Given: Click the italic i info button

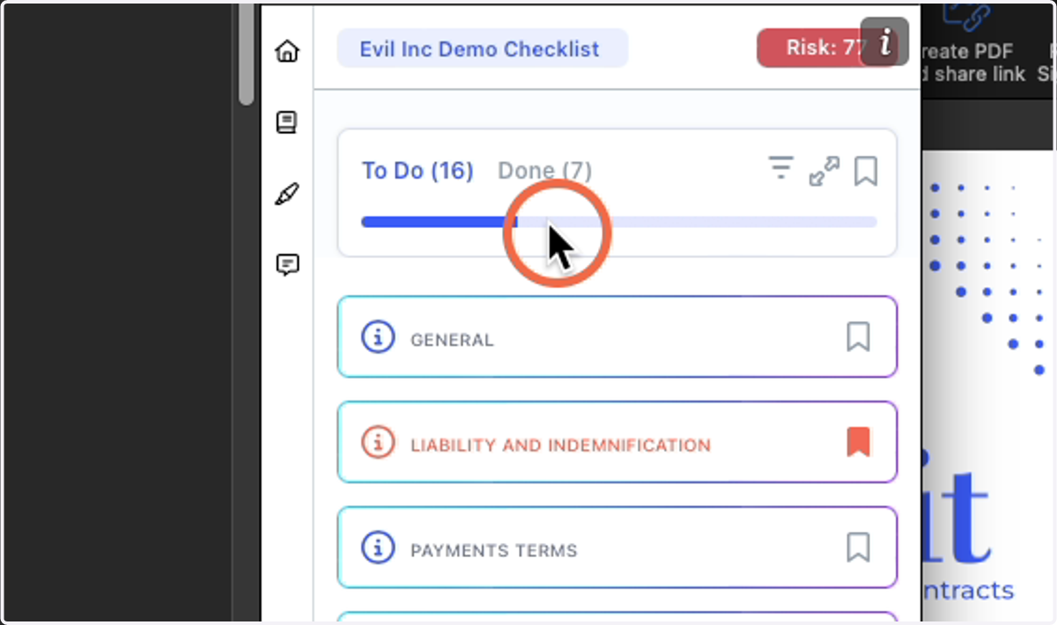Looking at the screenshot, I should click(884, 42).
